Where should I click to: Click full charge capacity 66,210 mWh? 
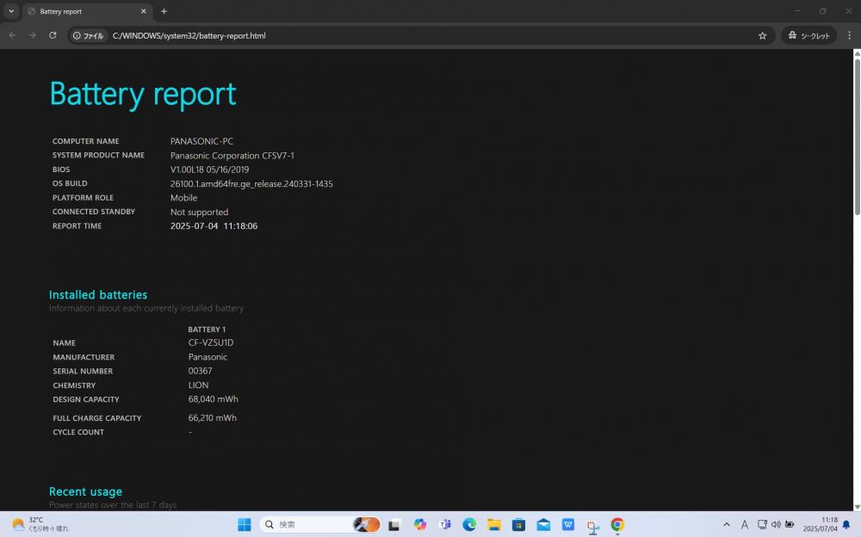point(213,418)
